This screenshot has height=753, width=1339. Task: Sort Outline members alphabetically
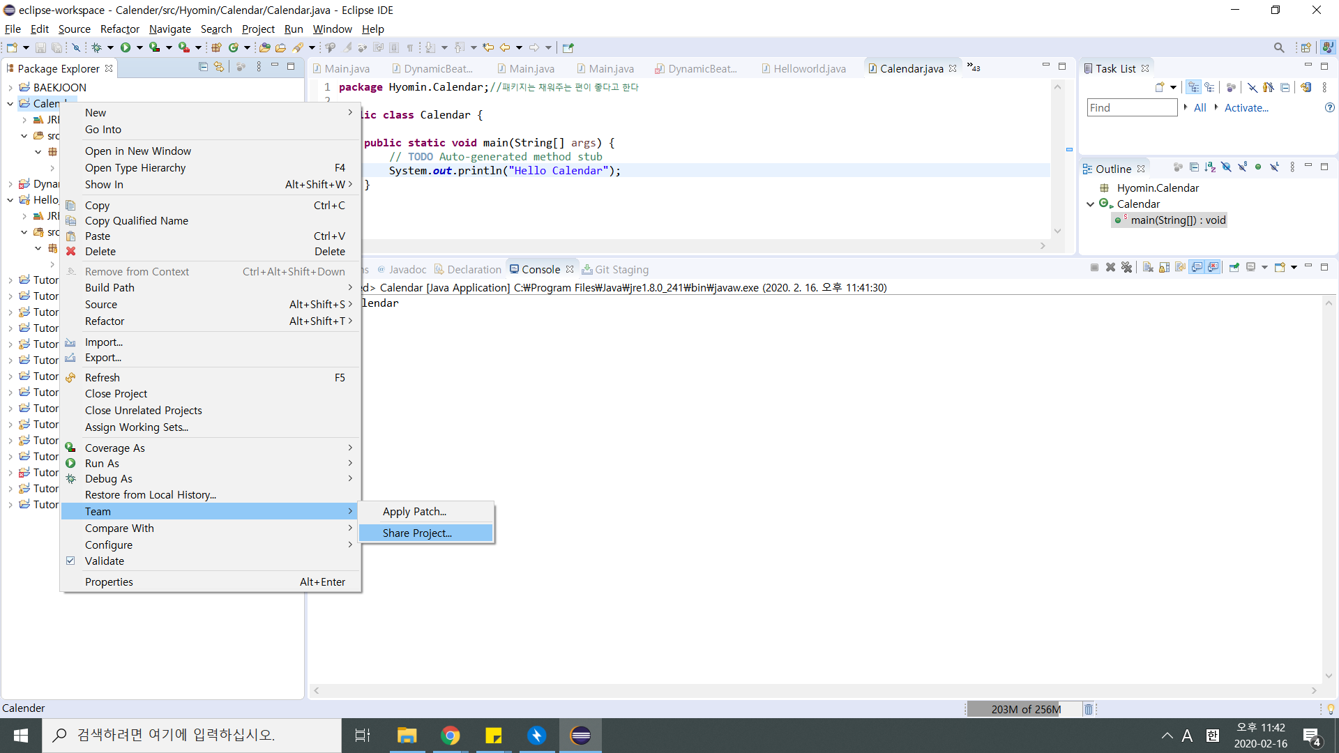click(1210, 167)
